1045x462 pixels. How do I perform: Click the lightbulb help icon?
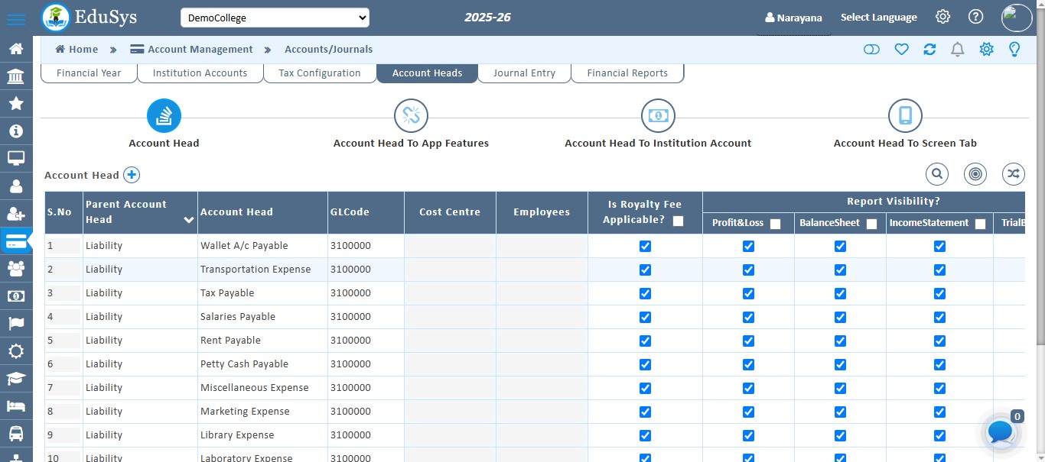coord(1014,48)
